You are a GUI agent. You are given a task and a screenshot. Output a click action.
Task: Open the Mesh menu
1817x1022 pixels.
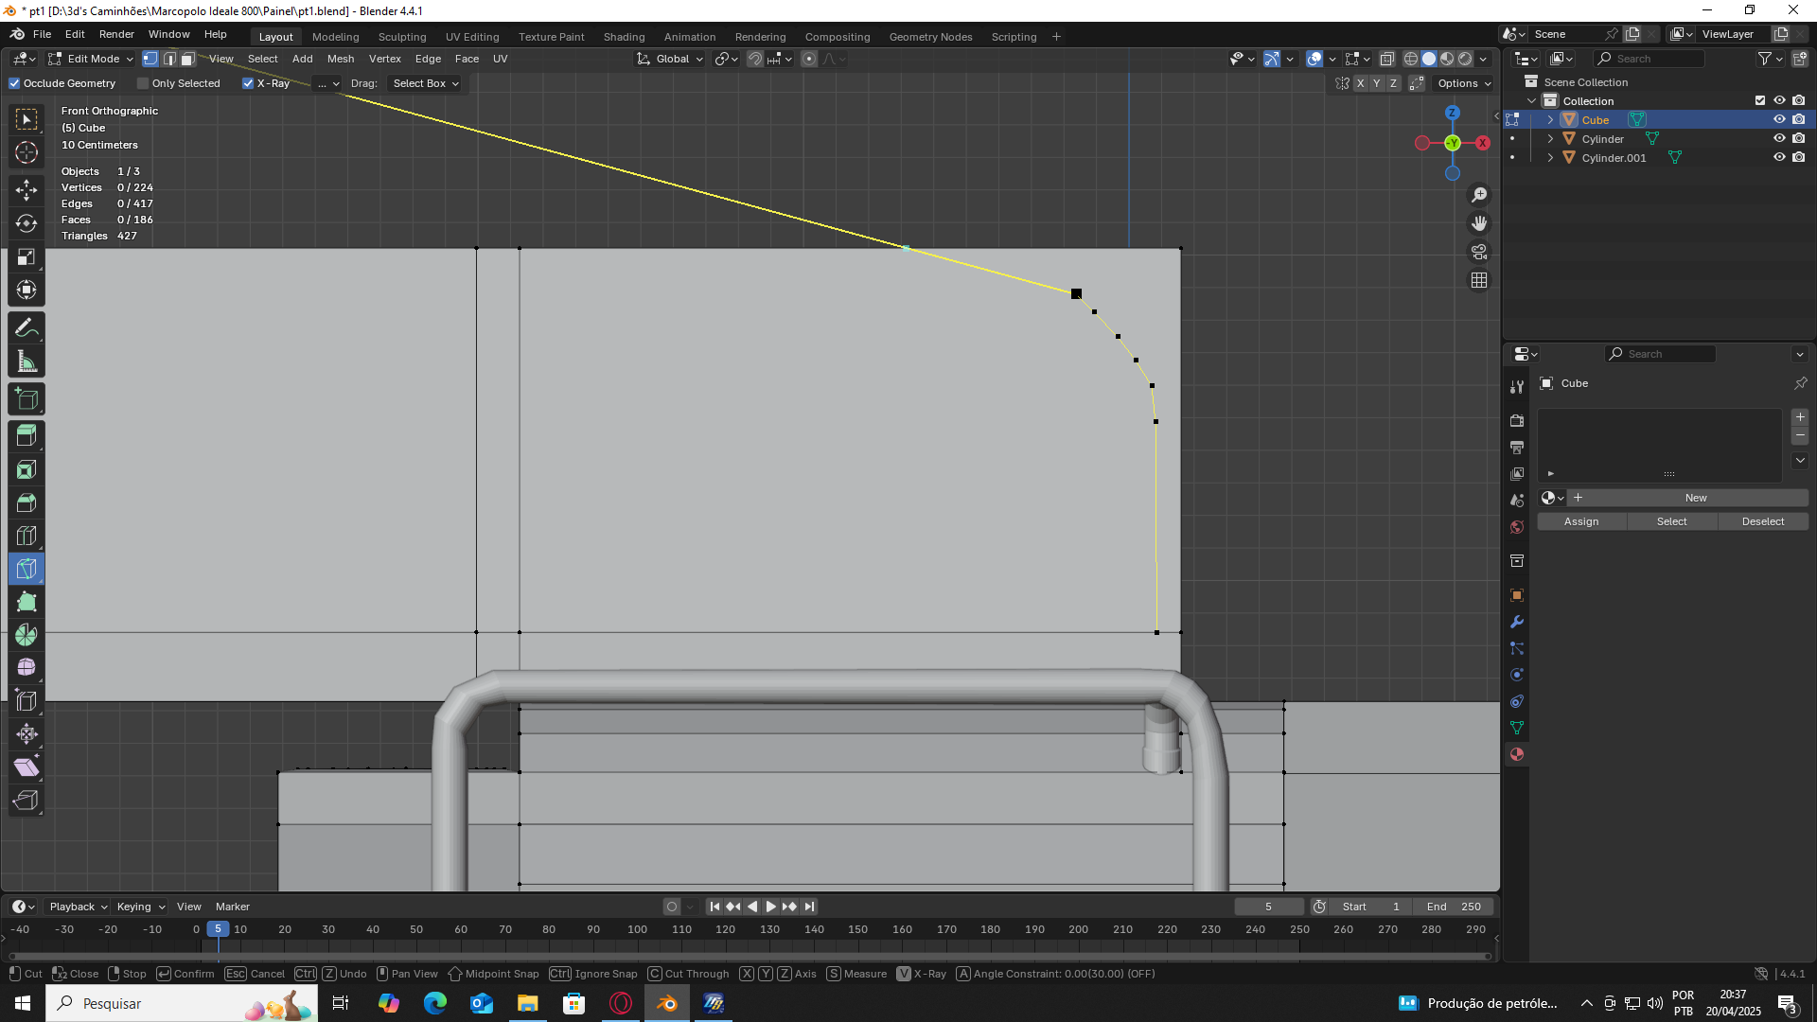click(341, 59)
